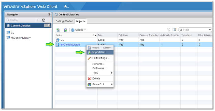The width and height of the screenshot is (215, 111).
Task: Click the recent history clock icon
Action: pos(44,20)
